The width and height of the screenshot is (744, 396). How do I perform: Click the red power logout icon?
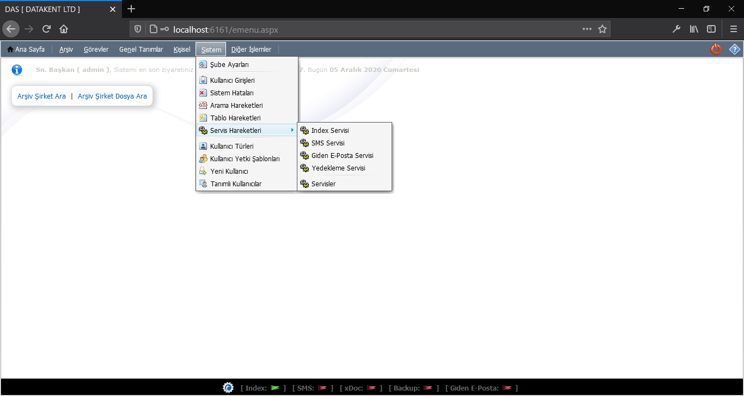coord(716,49)
